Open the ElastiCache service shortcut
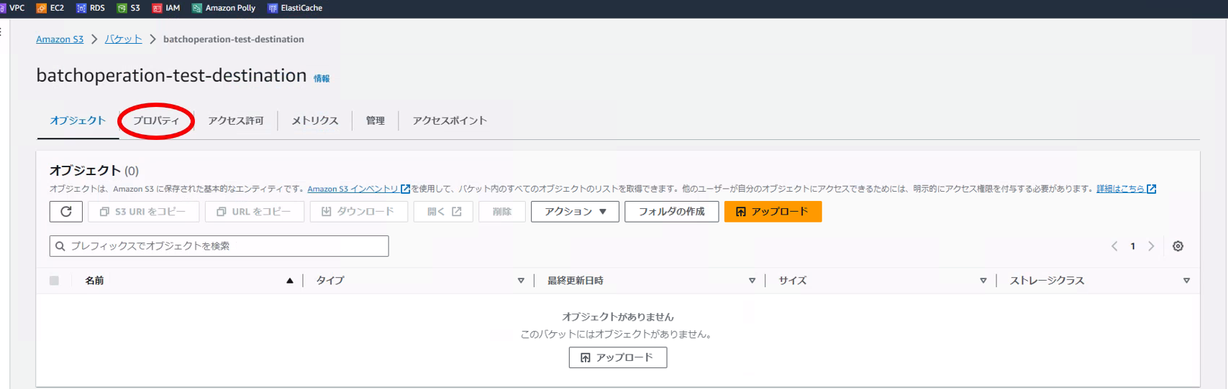The image size is (1228, 389). [295, 8]
